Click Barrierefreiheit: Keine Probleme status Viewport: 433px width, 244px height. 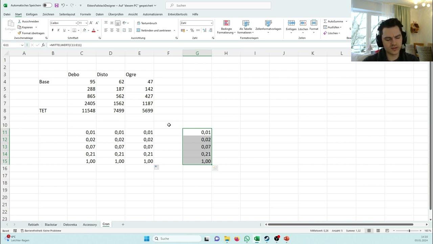tap(41, 231)
